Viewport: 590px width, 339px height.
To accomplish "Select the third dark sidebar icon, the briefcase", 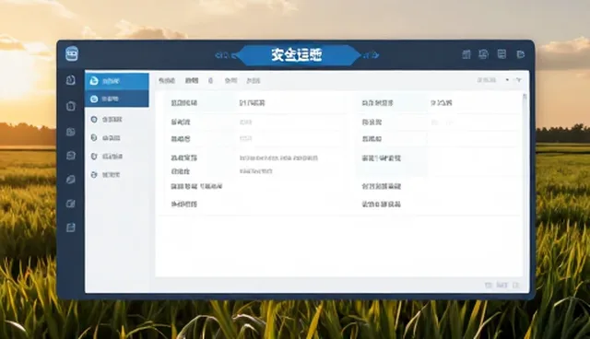I will [71, 132].
